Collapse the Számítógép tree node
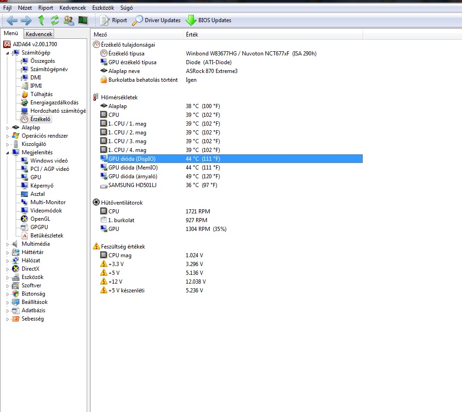 pos(7,53)
